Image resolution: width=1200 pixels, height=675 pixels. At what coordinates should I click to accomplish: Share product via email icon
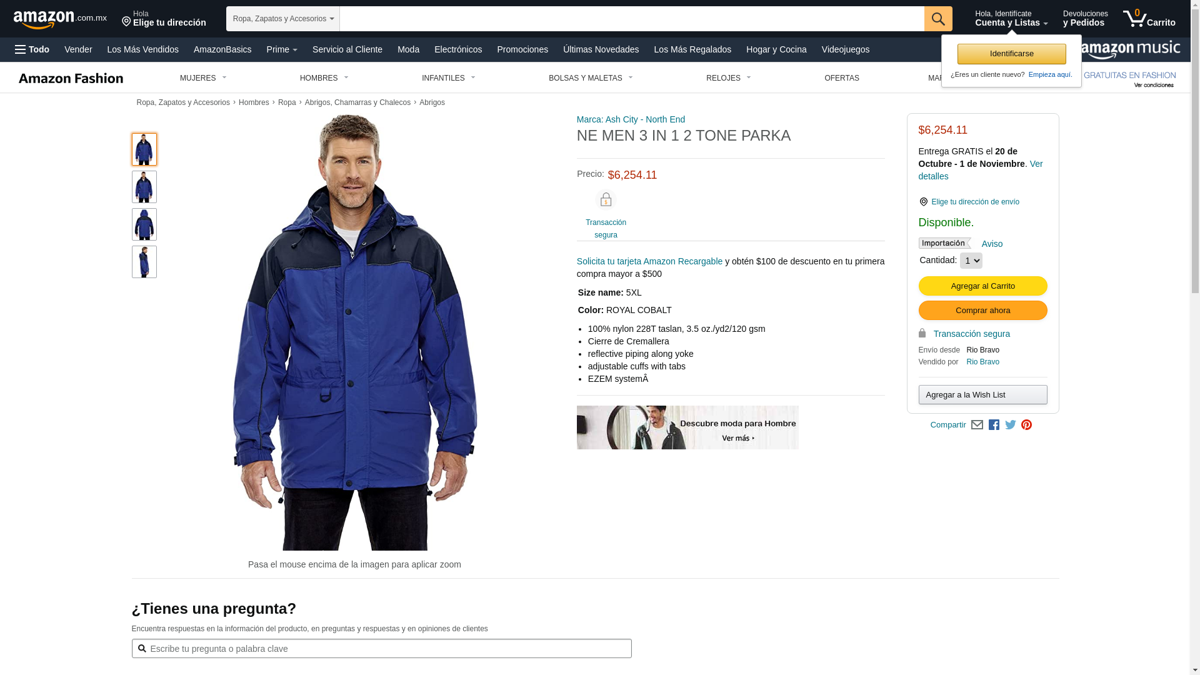(977, 425)
